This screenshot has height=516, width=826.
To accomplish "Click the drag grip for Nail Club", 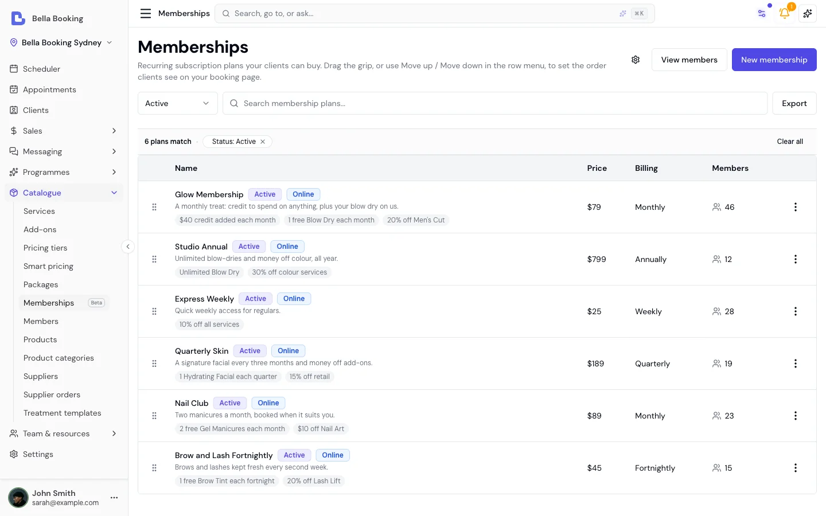I will (x=154, y=416).
